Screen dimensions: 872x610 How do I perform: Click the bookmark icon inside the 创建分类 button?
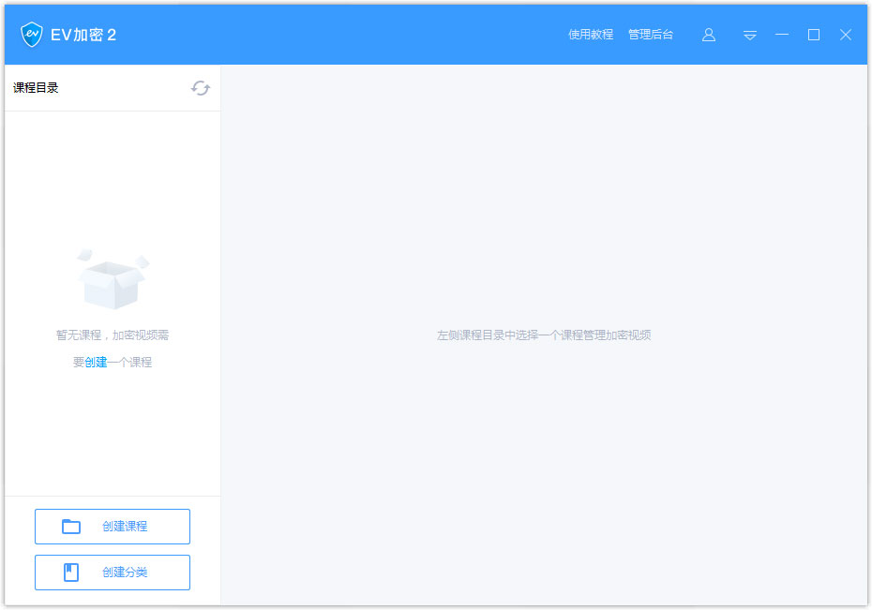71,573
